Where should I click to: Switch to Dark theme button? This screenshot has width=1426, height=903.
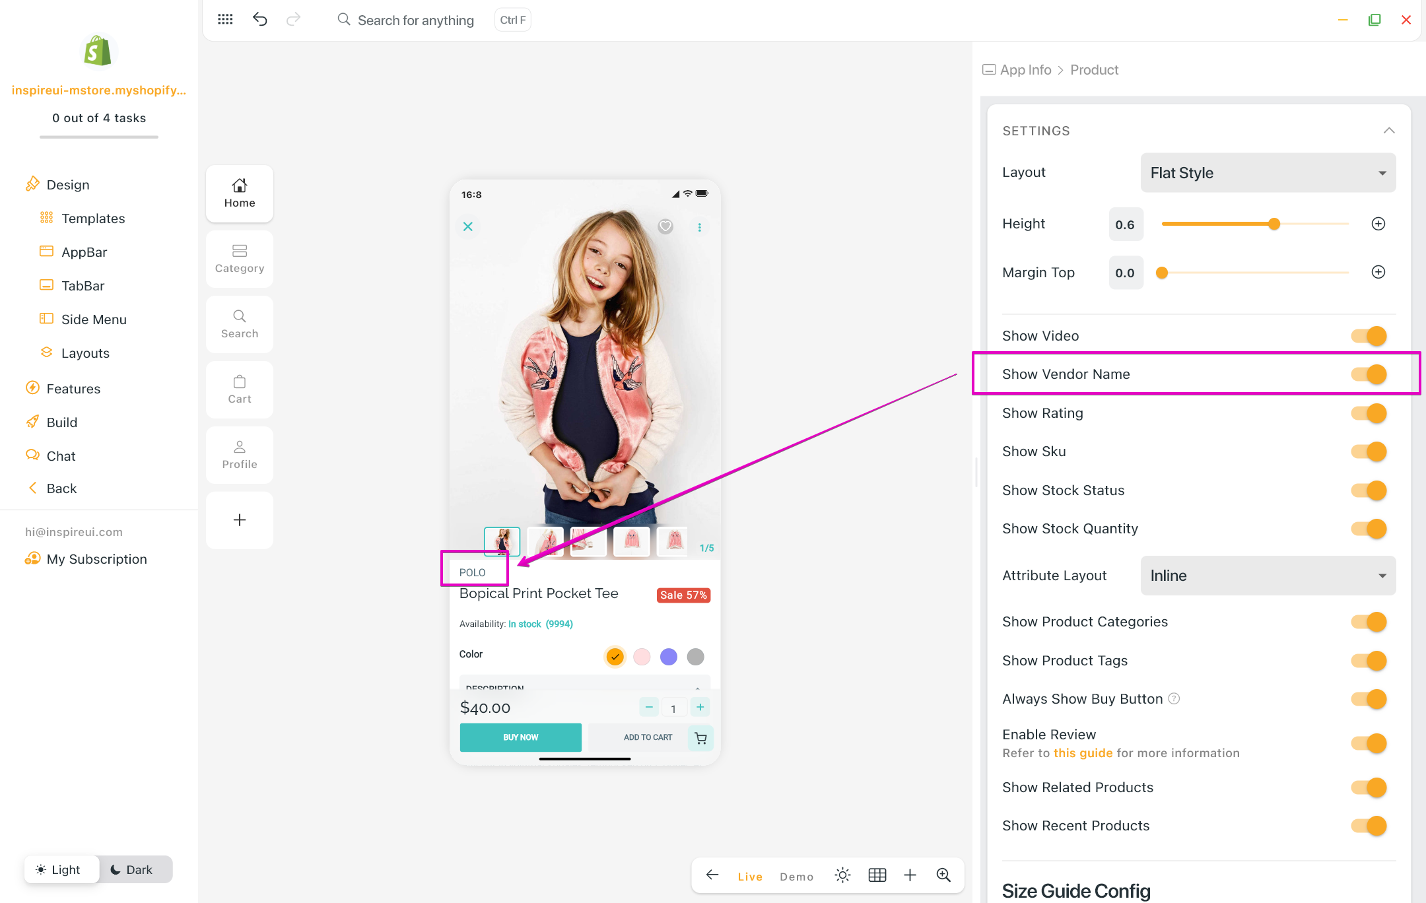(x=132, y=869)
